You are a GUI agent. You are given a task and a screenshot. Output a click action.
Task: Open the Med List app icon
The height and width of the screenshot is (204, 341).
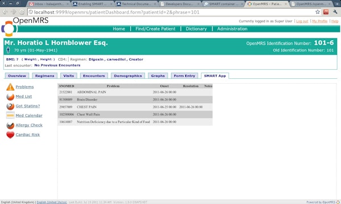point(10,96)
